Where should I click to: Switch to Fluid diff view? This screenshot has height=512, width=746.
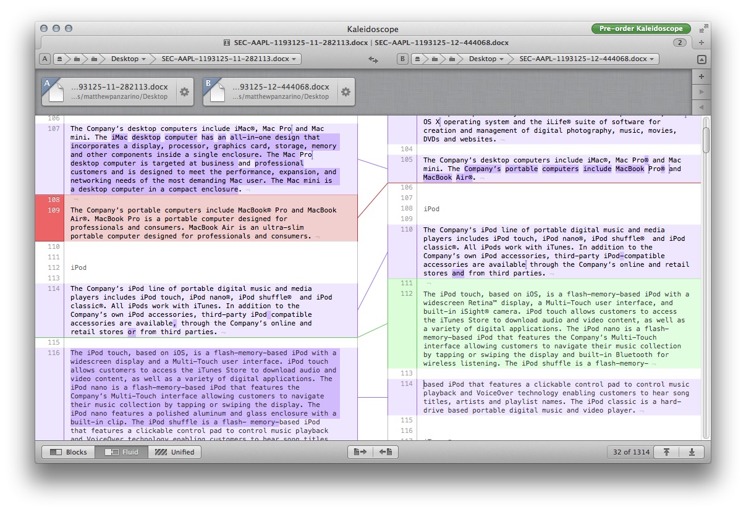(x=122, y=452)
